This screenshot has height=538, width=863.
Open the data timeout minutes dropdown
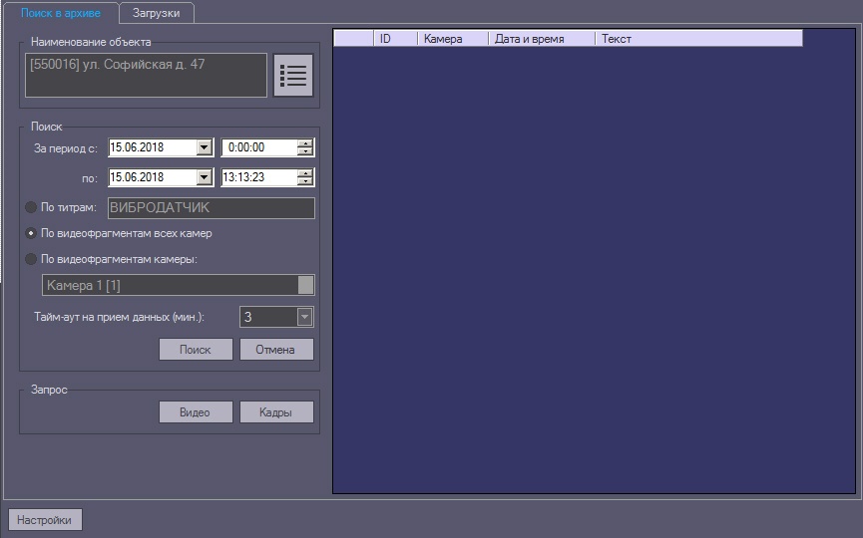click(x=305, y=317)
